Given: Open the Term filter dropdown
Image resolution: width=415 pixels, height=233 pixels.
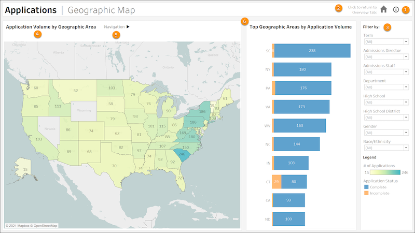Looking at the screenshot, I should [385, 41].
